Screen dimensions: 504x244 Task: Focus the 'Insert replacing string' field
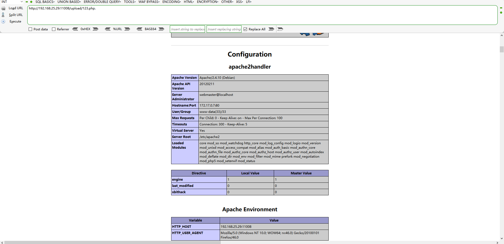224,29
